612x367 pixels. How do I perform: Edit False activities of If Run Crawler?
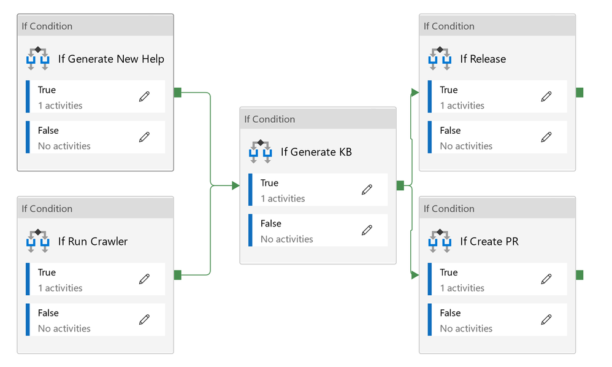click(144, 320)
